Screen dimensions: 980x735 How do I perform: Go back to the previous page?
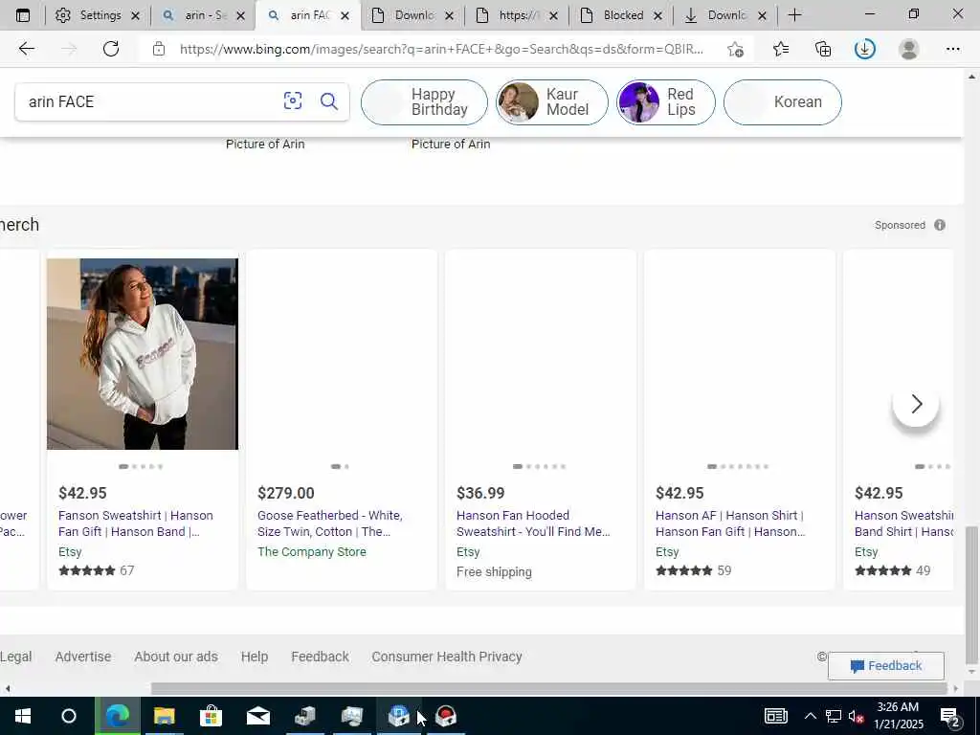pos(26,49)
